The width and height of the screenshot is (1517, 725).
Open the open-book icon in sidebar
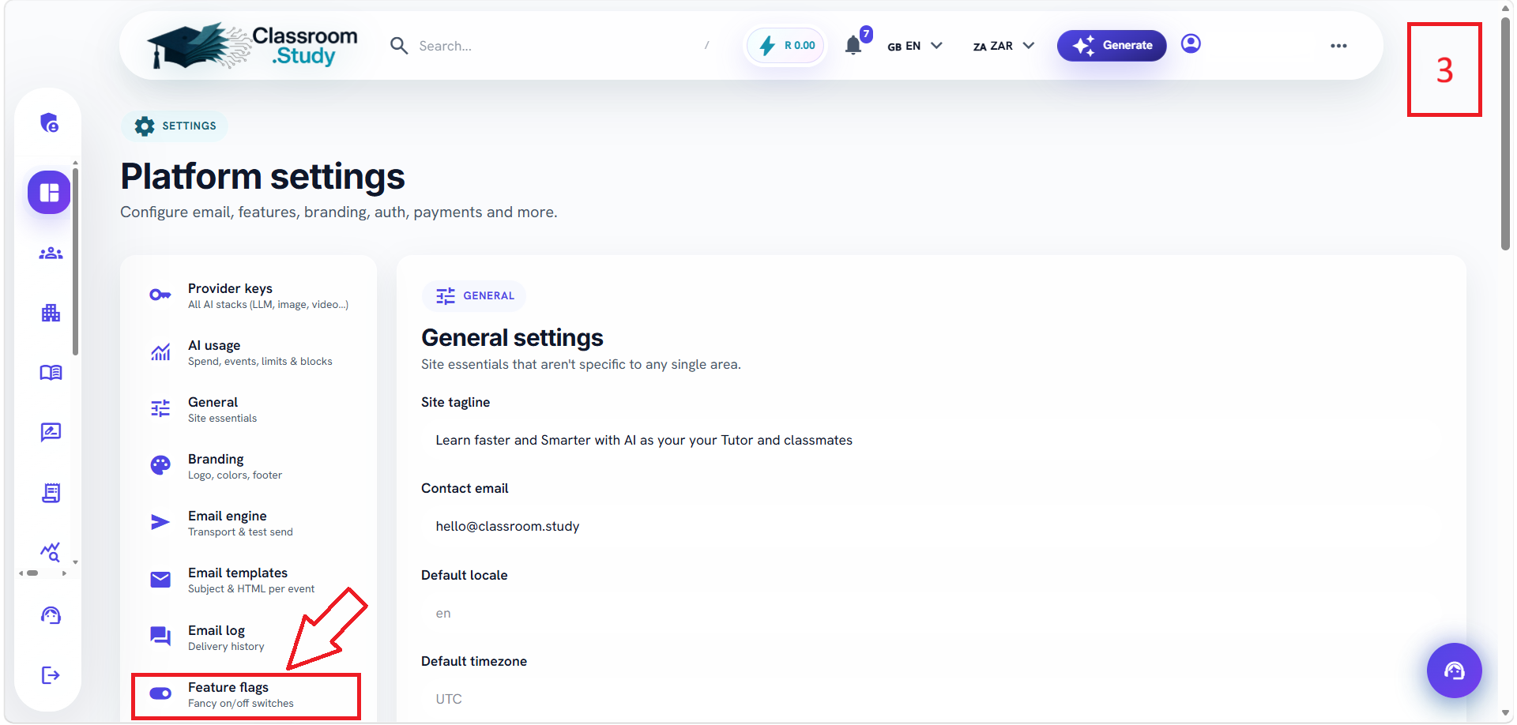click(x=51, y=373)
